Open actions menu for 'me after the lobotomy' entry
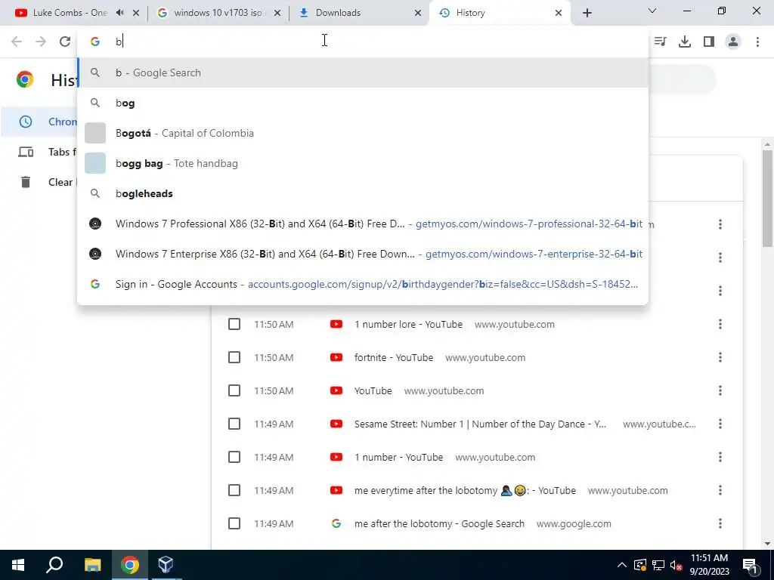Screen dimensions: 774x580 (720, 523)
